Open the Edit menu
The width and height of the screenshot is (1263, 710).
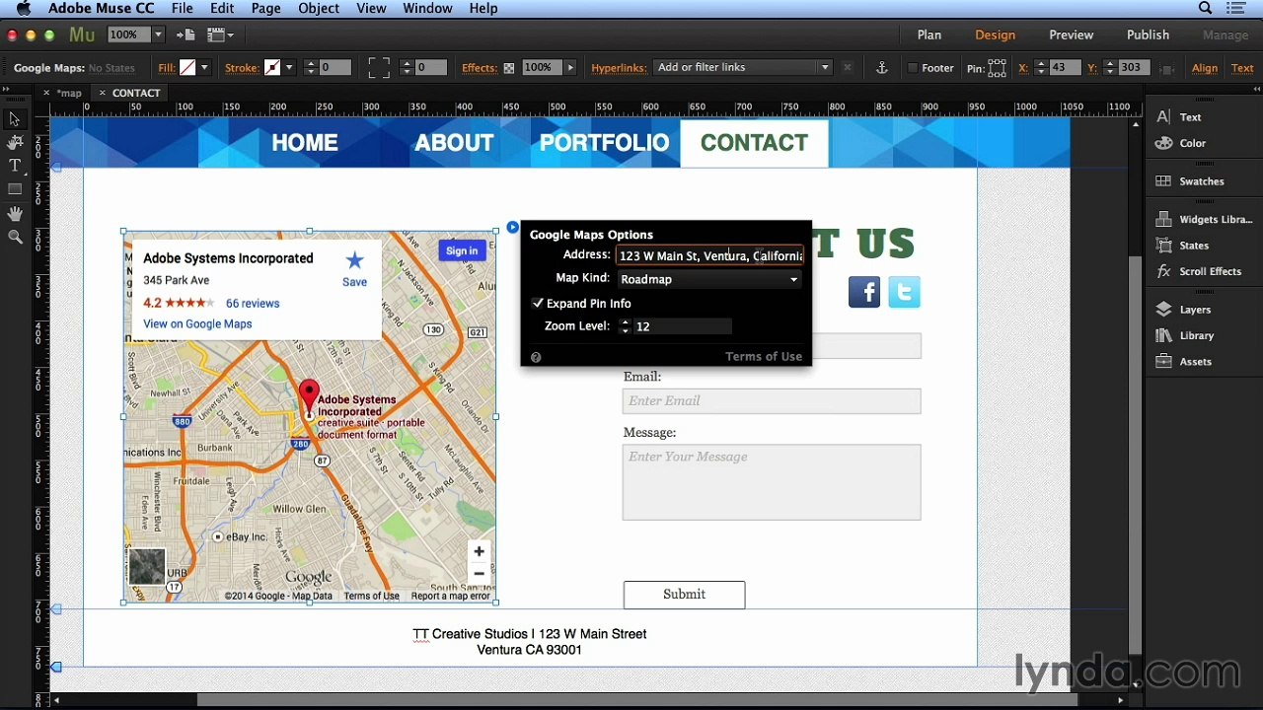click(x=222, y=9)
